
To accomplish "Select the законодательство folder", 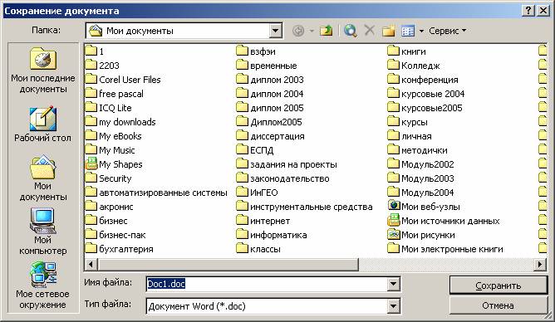I will click(x=283, y=178).
